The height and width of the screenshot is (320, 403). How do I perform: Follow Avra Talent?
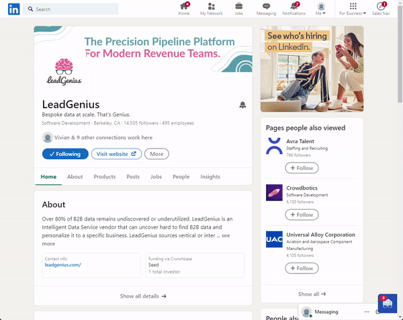pyautogui.click(x=302, y=168)
